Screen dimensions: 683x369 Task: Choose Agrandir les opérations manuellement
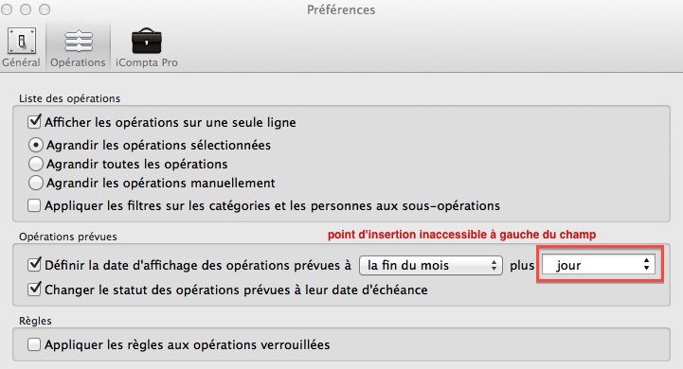pos(36,183)
